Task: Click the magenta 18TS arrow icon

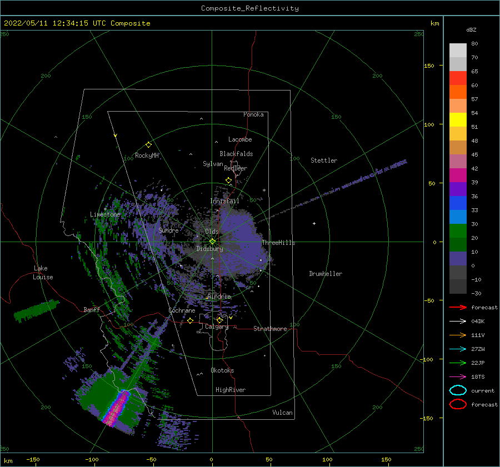Action: (x=458, y=377)
